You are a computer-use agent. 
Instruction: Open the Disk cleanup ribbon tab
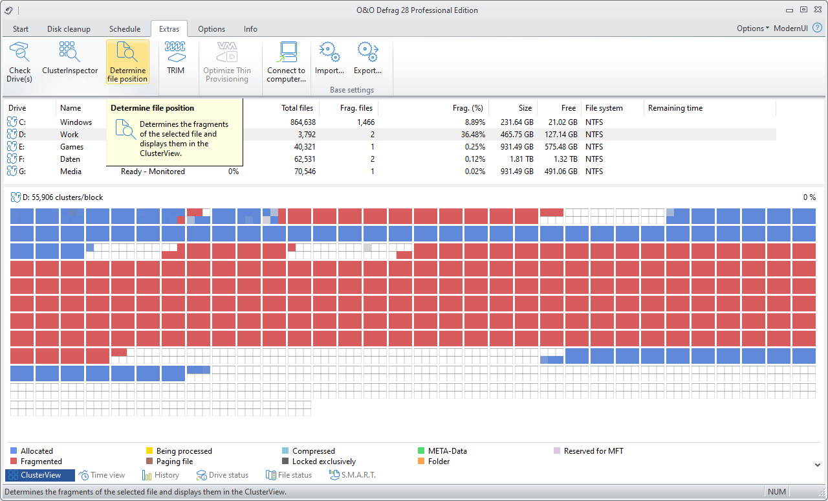[x=69, y=28]
